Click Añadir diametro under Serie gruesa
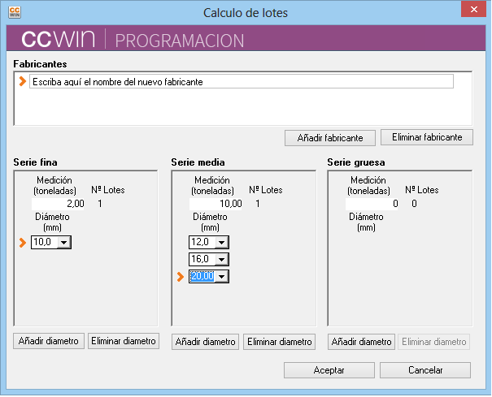This screenshot has height=397, width=492. pyautogui.click(x=361, y=342)
